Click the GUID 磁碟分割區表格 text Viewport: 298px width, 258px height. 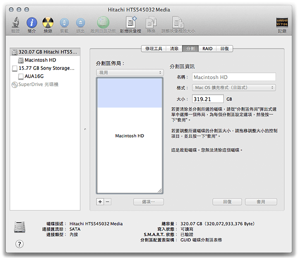coord(201,240)
